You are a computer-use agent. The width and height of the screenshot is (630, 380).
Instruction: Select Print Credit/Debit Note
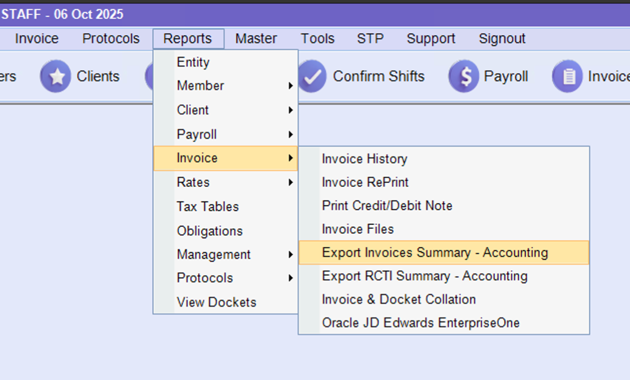click(387, 206)
